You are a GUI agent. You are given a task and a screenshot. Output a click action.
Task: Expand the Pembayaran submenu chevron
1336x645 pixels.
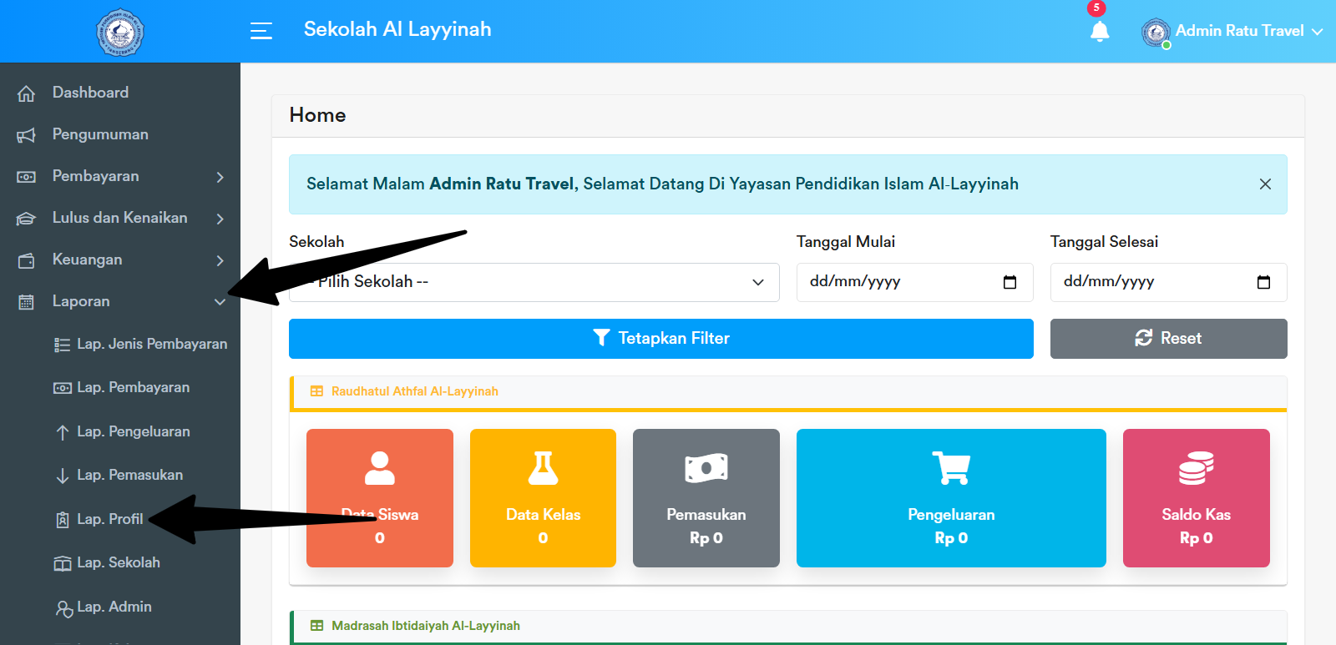pos(220,177)
